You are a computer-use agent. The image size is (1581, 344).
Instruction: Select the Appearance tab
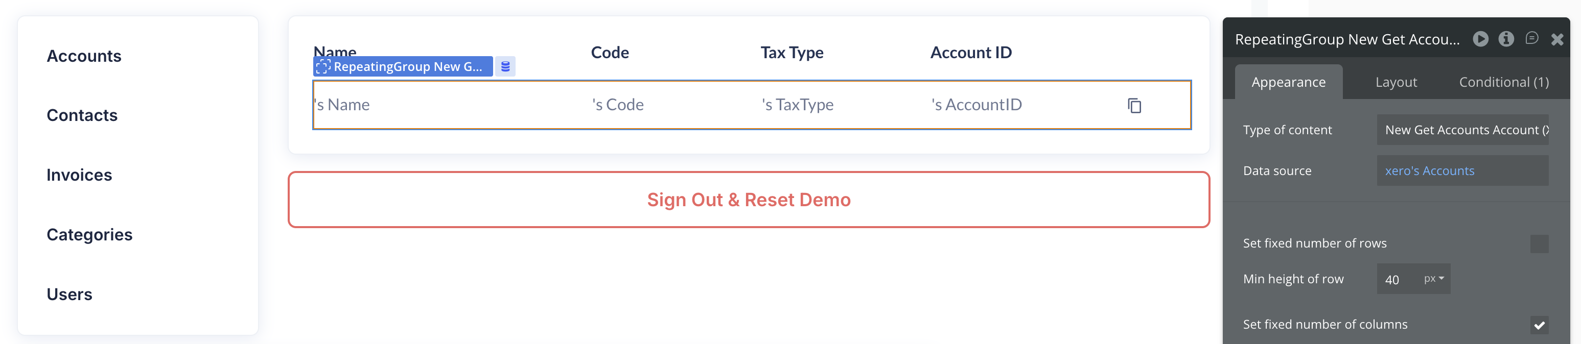1288,82
